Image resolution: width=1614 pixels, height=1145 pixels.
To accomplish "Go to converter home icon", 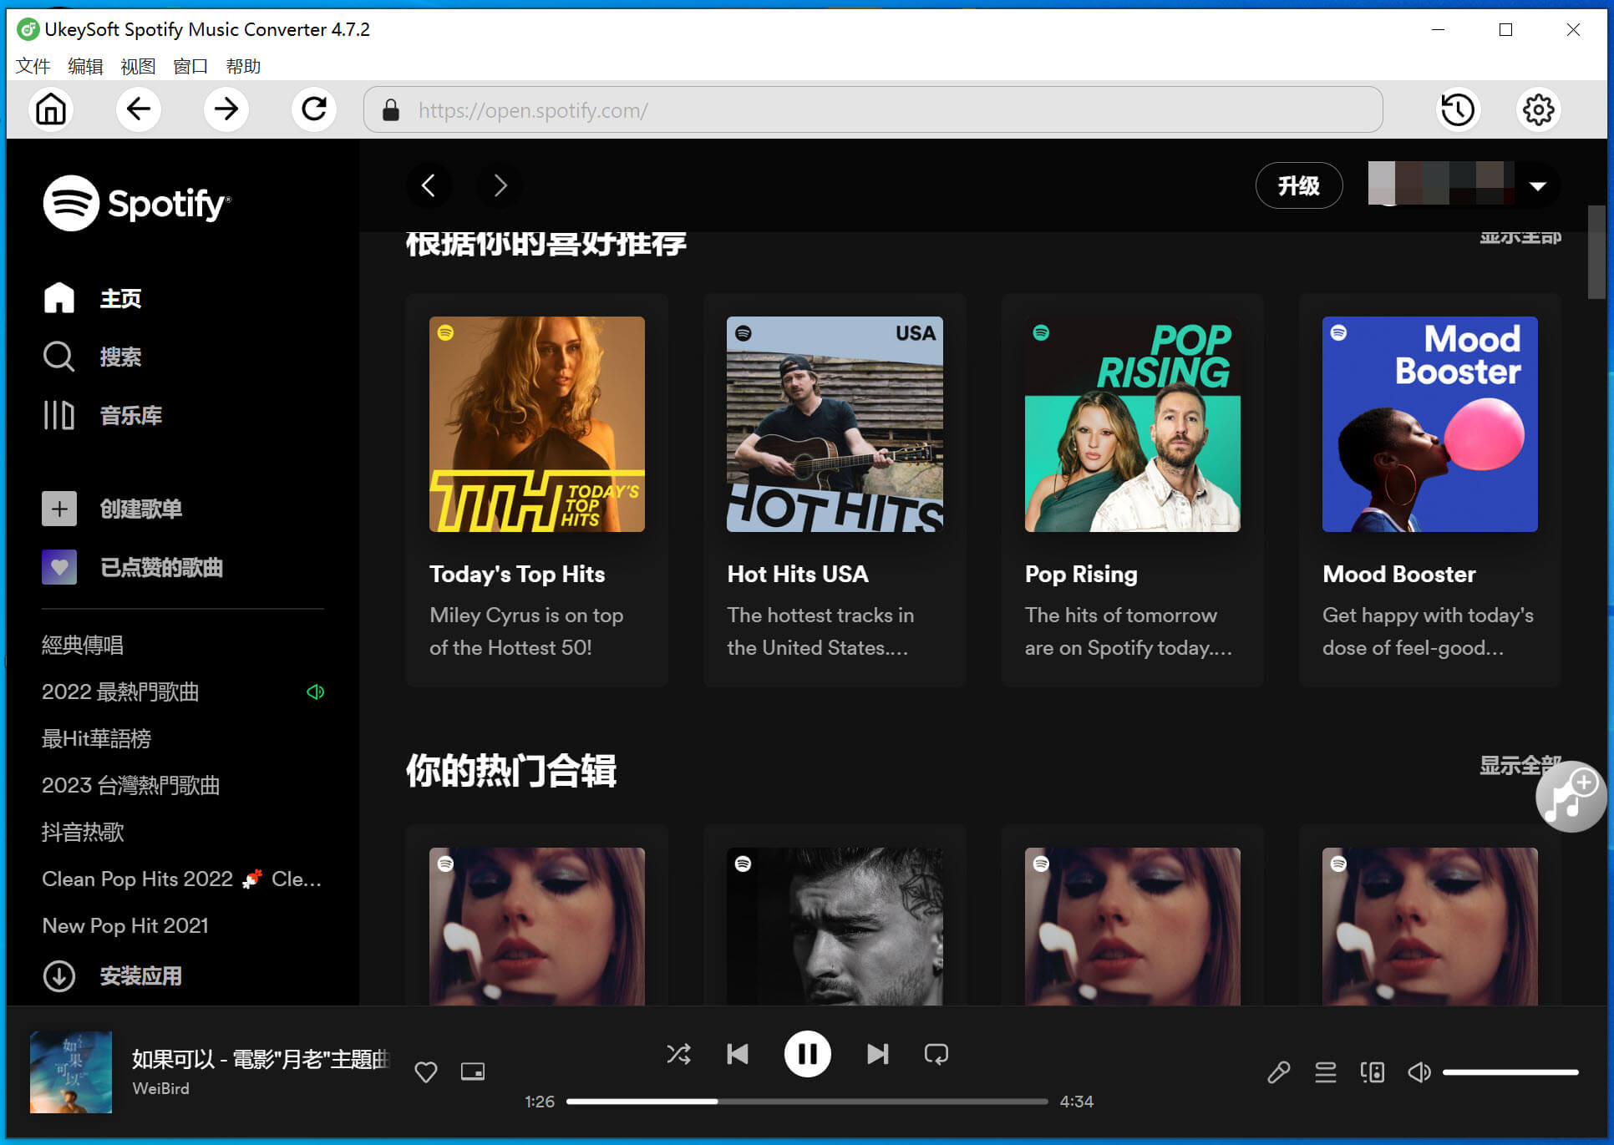I will (51, 109).
